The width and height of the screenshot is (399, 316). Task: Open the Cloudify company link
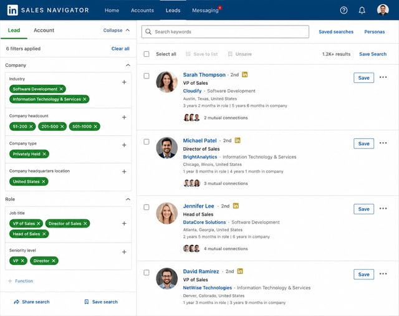(x=192, y=91)
